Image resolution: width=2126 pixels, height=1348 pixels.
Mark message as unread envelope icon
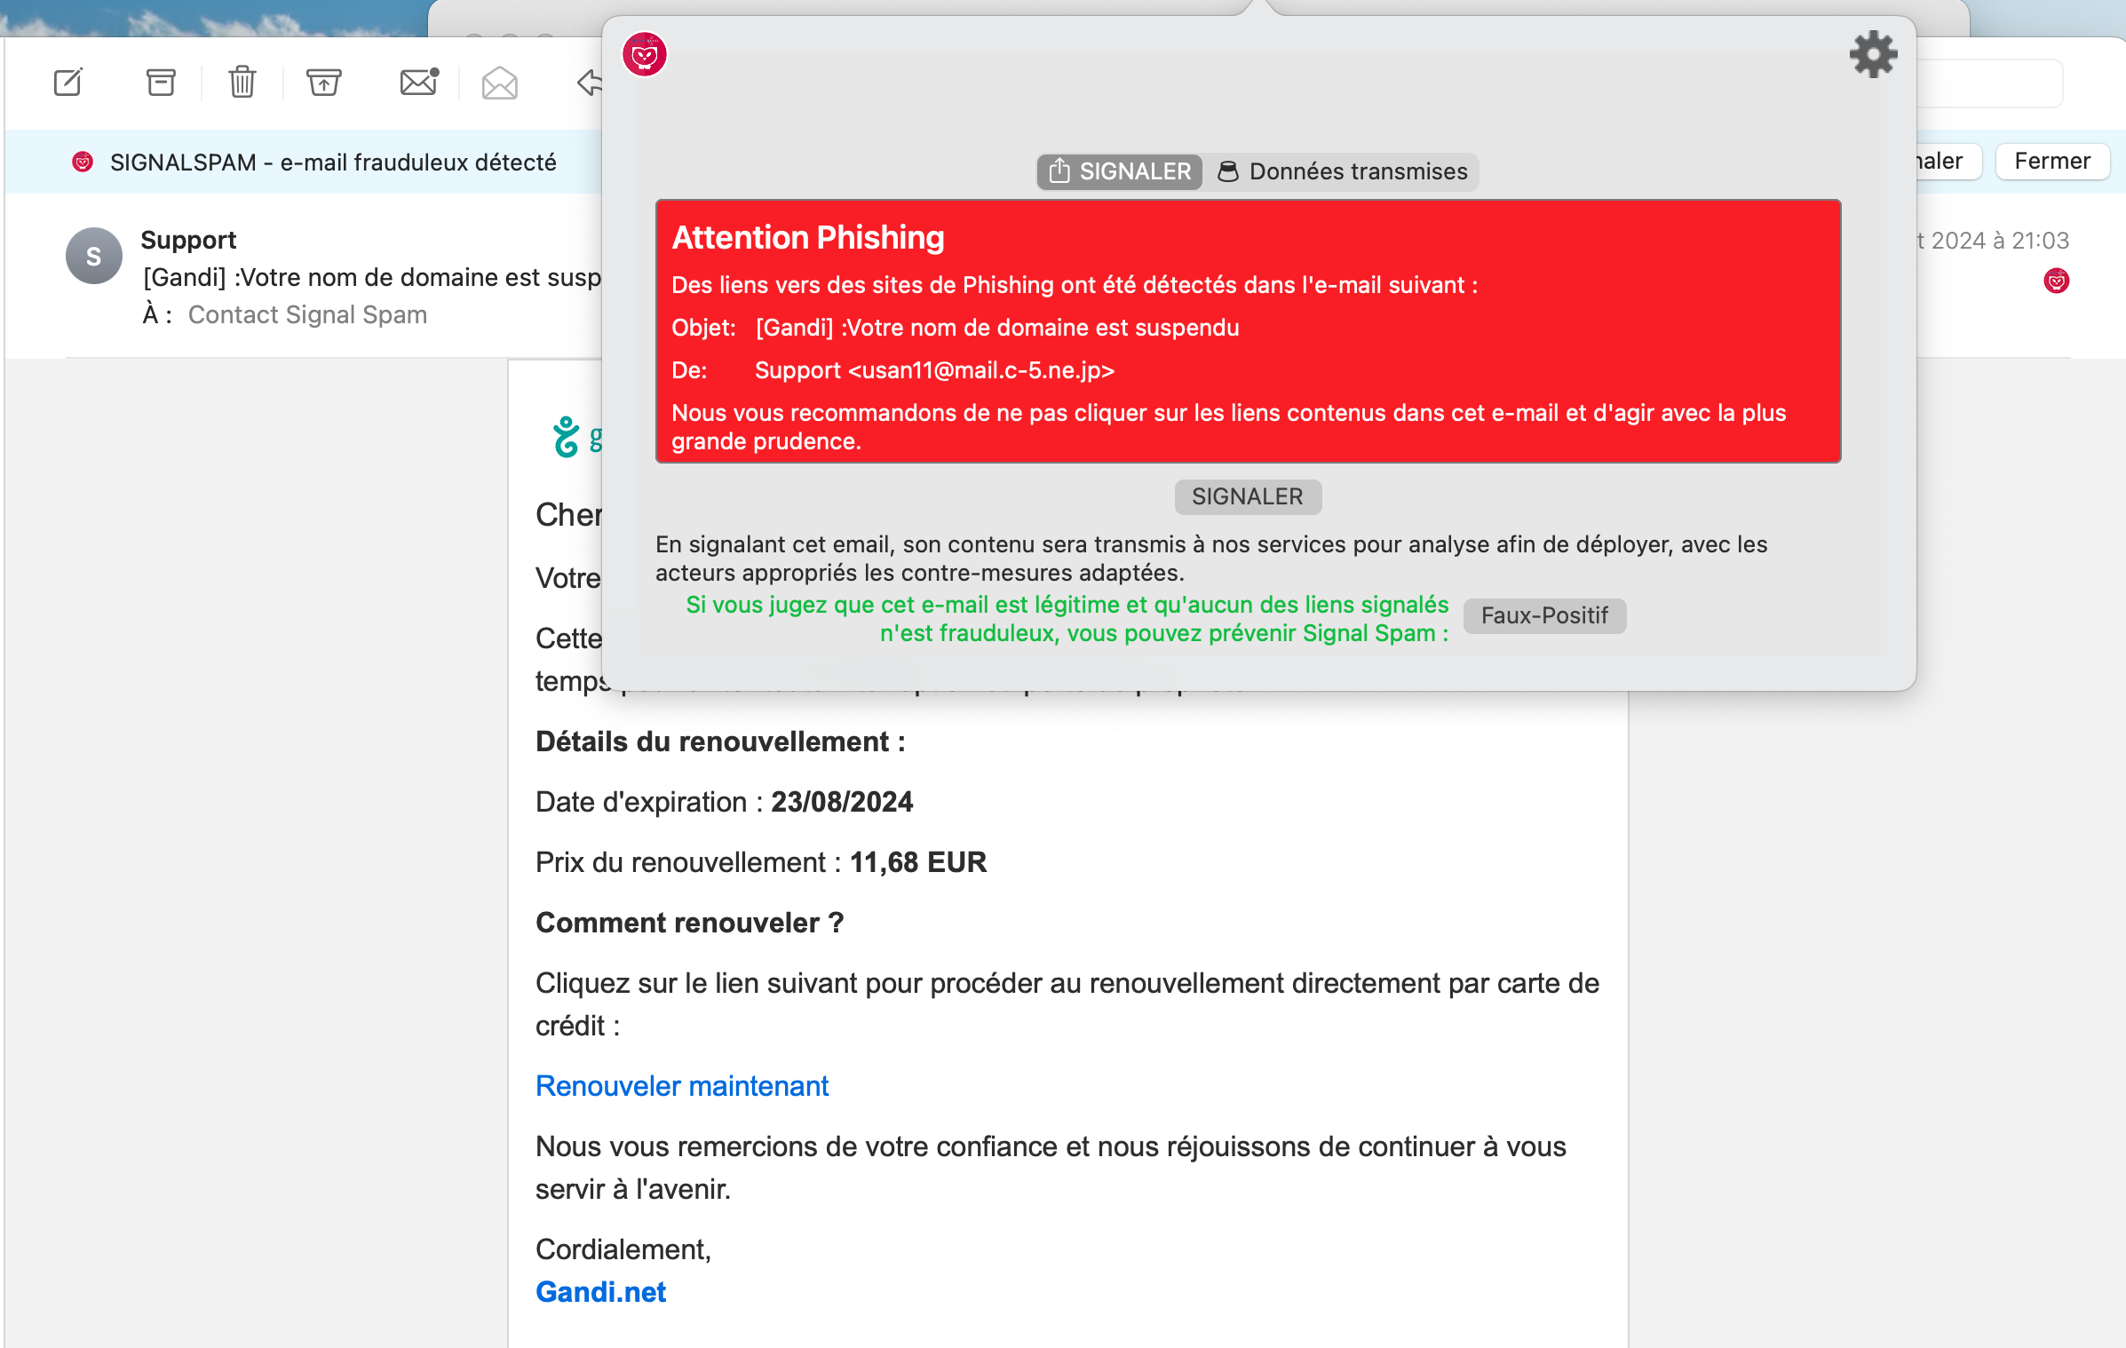(419, 82)
